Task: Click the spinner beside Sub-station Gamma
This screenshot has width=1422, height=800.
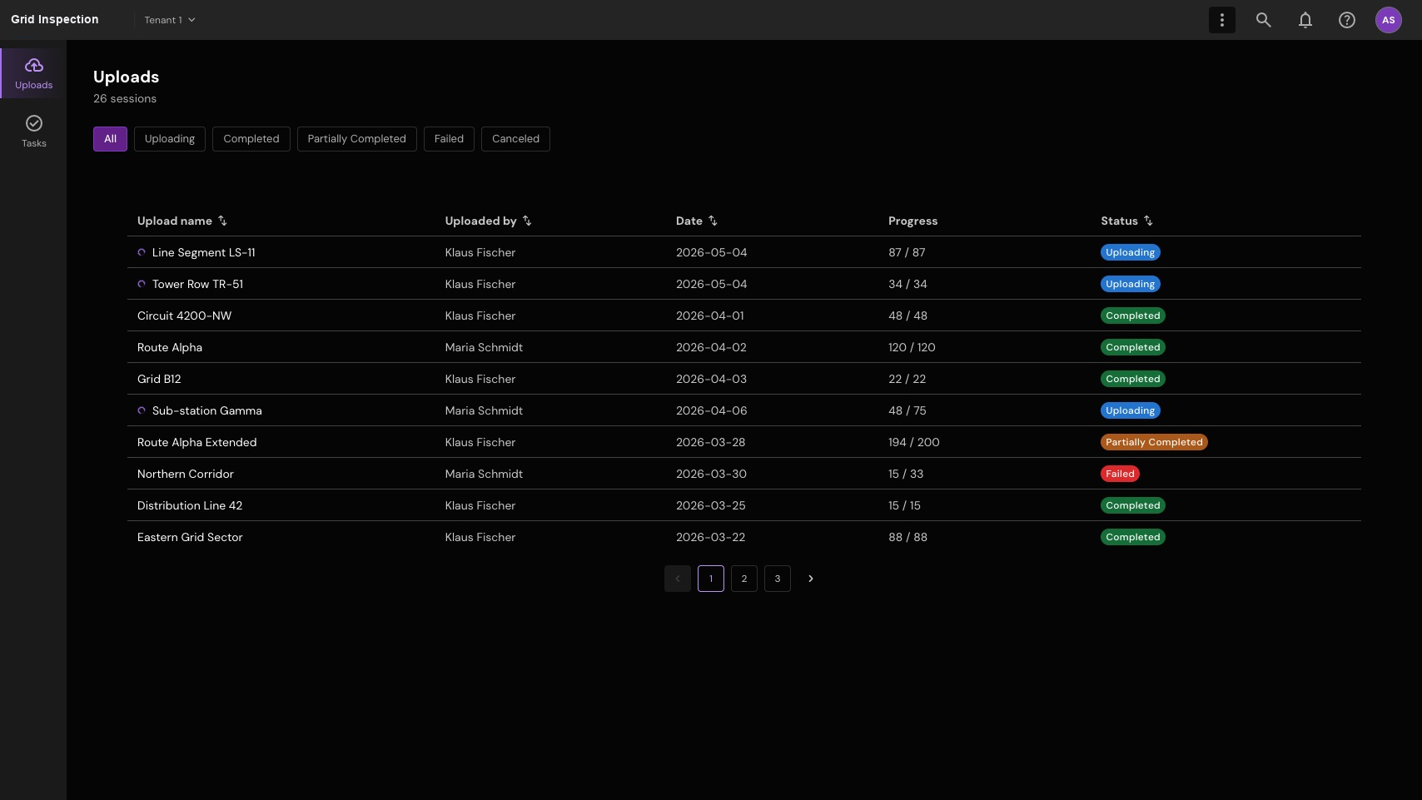Action: pyautogui.click(x=142, y=410)
